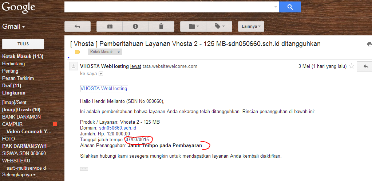This screenshot has height=181, width=372.
Task: Open the SISWA SDN 050660 label
Action: [24, 153]
